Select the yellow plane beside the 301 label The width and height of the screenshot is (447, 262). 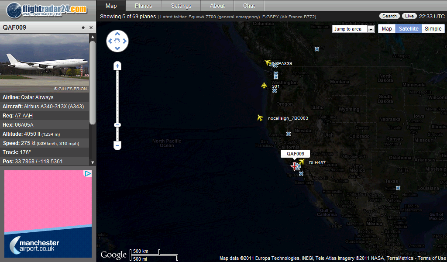click(x=264, y=85)
